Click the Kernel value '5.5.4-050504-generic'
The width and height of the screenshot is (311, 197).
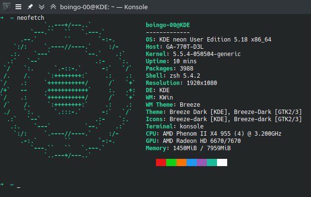pyautogui.click(x=207, y=54)
